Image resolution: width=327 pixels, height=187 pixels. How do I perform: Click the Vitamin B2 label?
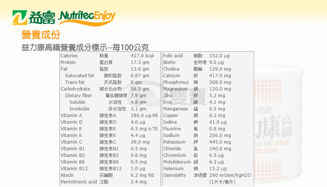72,156
